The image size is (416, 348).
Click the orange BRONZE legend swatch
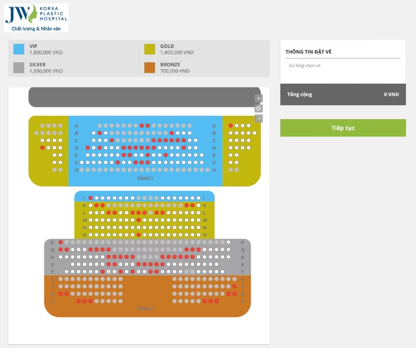tap(150, 68)
